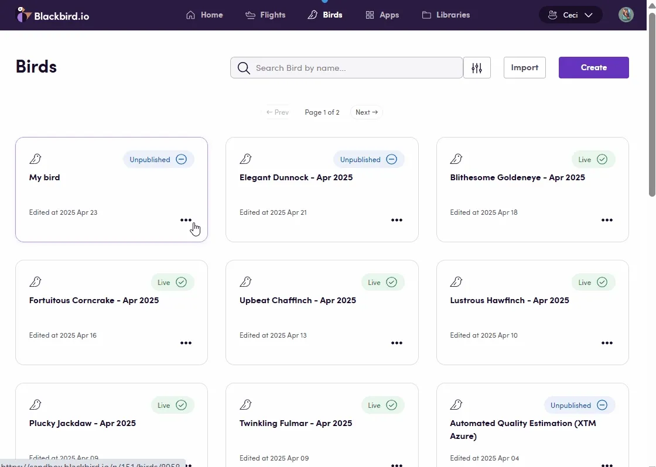Open three-dot menu on My bird card
This screenshot has height=467, width=656.
click(x=186, y=220)
